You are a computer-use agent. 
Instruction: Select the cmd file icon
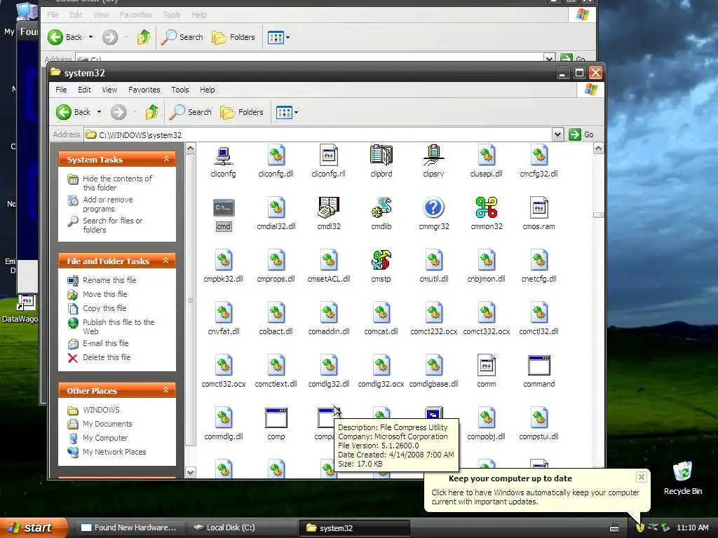[x=224, y=208]
